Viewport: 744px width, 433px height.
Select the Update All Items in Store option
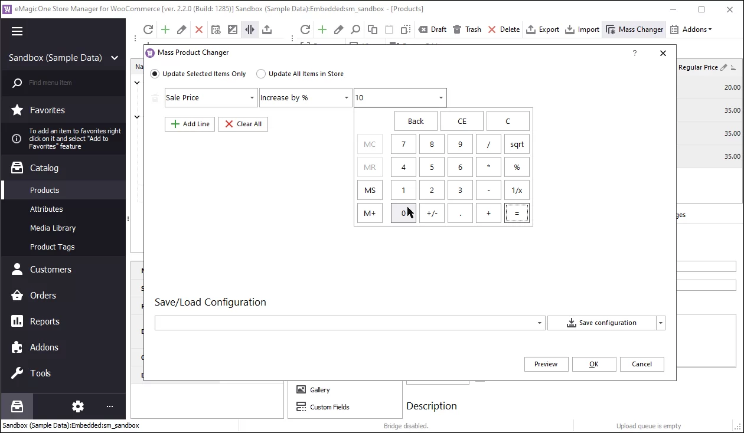260,74
